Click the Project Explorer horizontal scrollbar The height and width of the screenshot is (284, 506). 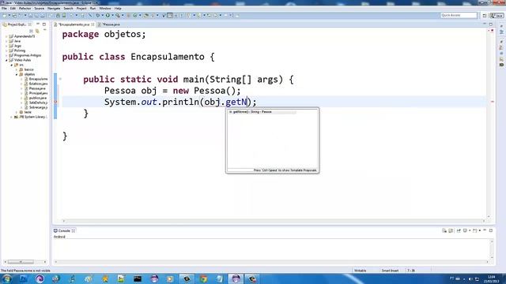(x=25, y=262)
